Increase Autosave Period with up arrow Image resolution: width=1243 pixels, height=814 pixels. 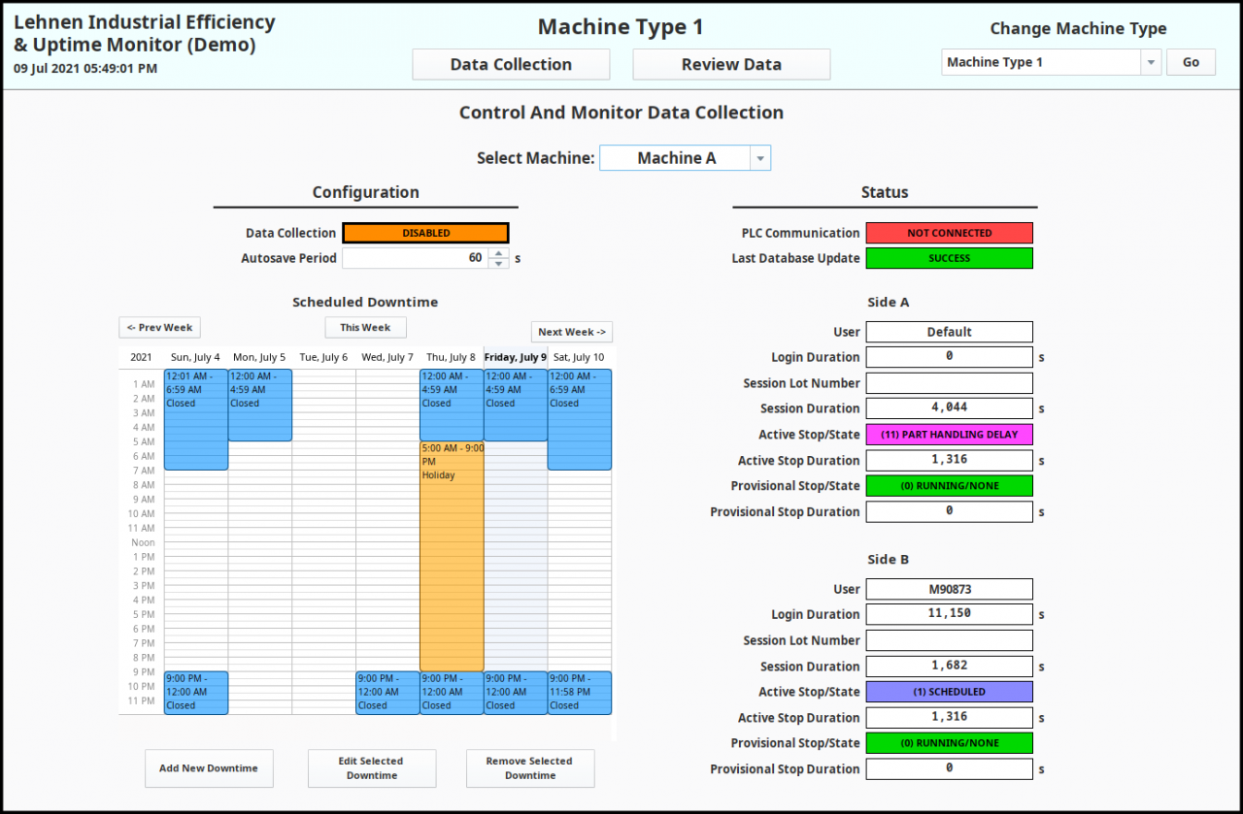click(x=498, y=253)
